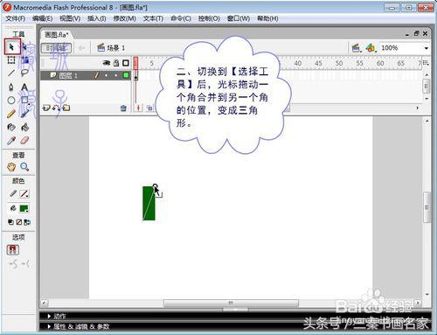
Task: Select the Text tool
Action: [24, 87]
